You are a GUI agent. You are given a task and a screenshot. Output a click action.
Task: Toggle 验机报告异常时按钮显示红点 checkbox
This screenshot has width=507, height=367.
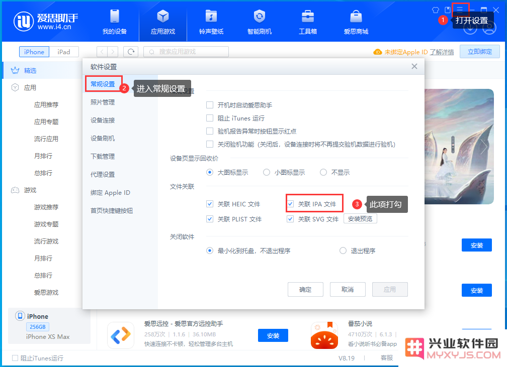[x=210, y=131]
